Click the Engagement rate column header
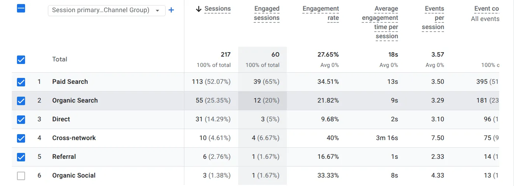This screenshot has width=514, height=186. 320,13
